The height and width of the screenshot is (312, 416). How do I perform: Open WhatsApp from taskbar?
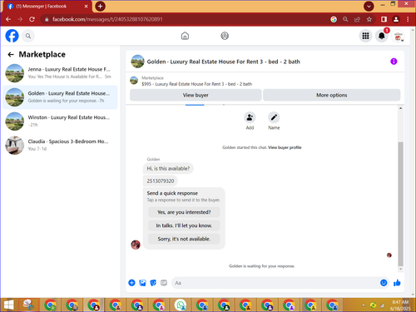(181, 305)
